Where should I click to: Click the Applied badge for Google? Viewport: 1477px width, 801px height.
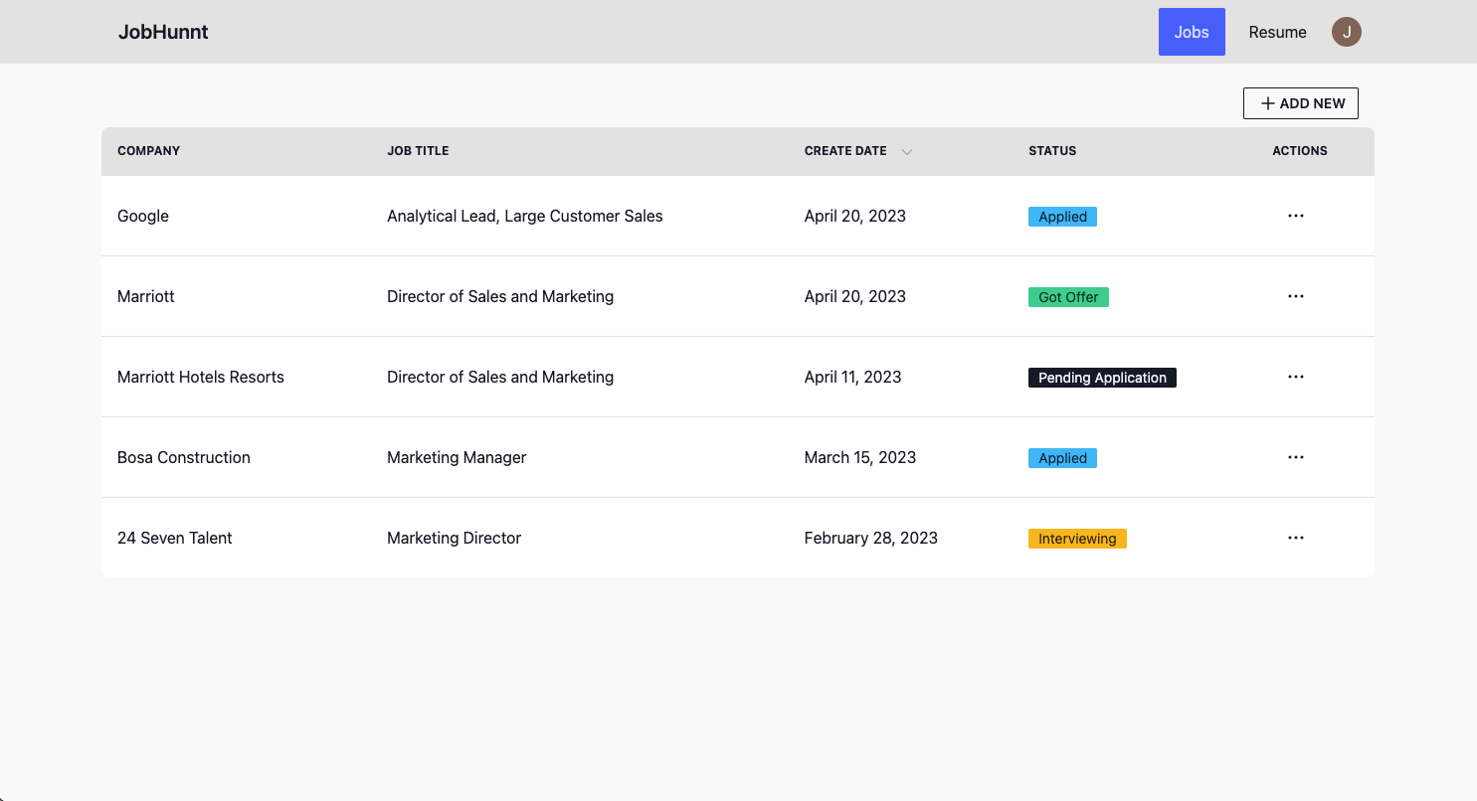[1062, 217]
